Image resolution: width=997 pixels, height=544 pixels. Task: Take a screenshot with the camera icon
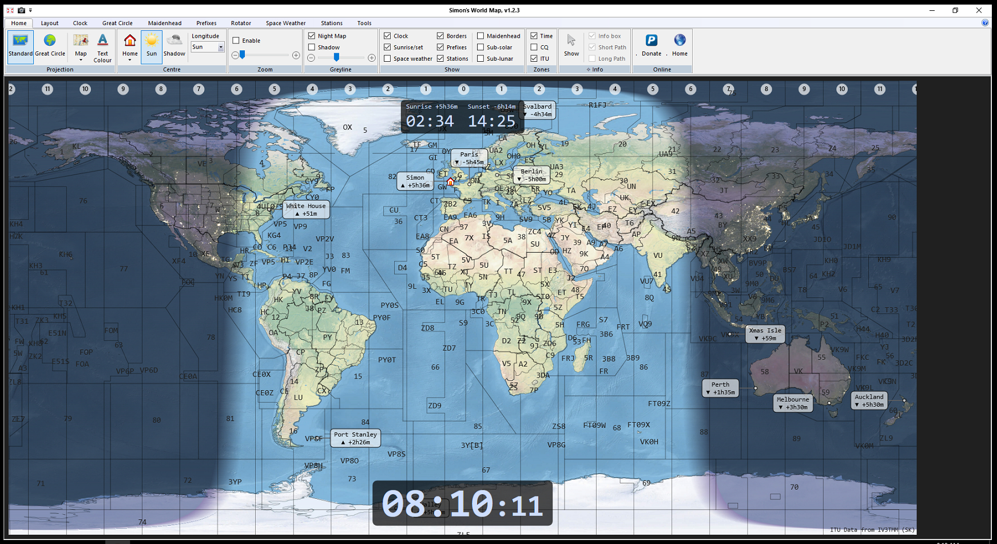click(x=21, y=10)
